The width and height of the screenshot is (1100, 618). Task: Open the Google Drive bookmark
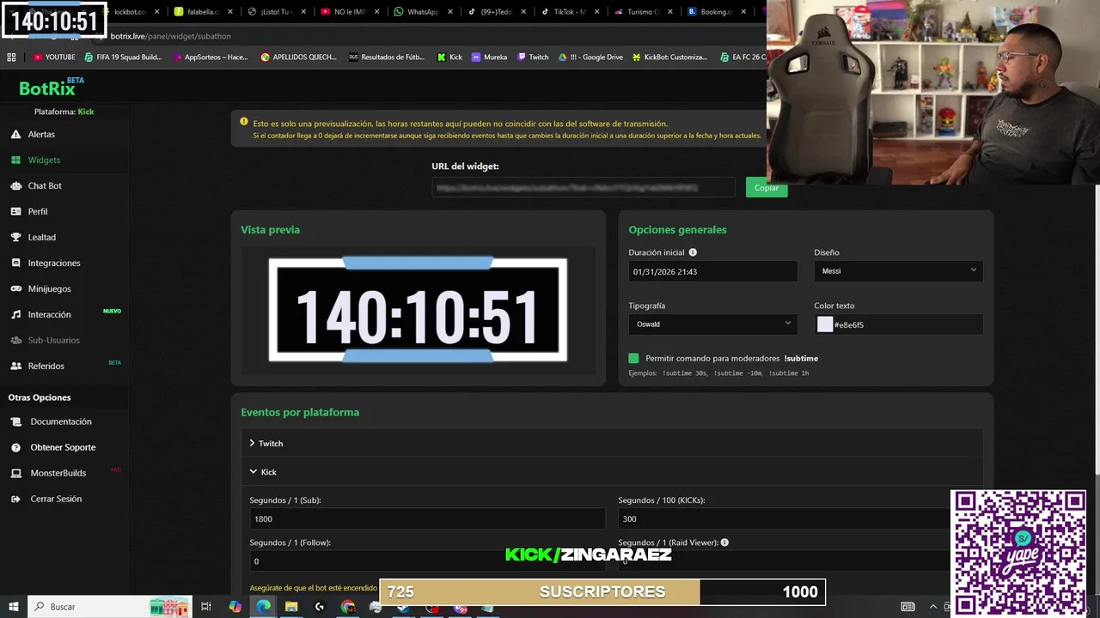tap(590, 57)
